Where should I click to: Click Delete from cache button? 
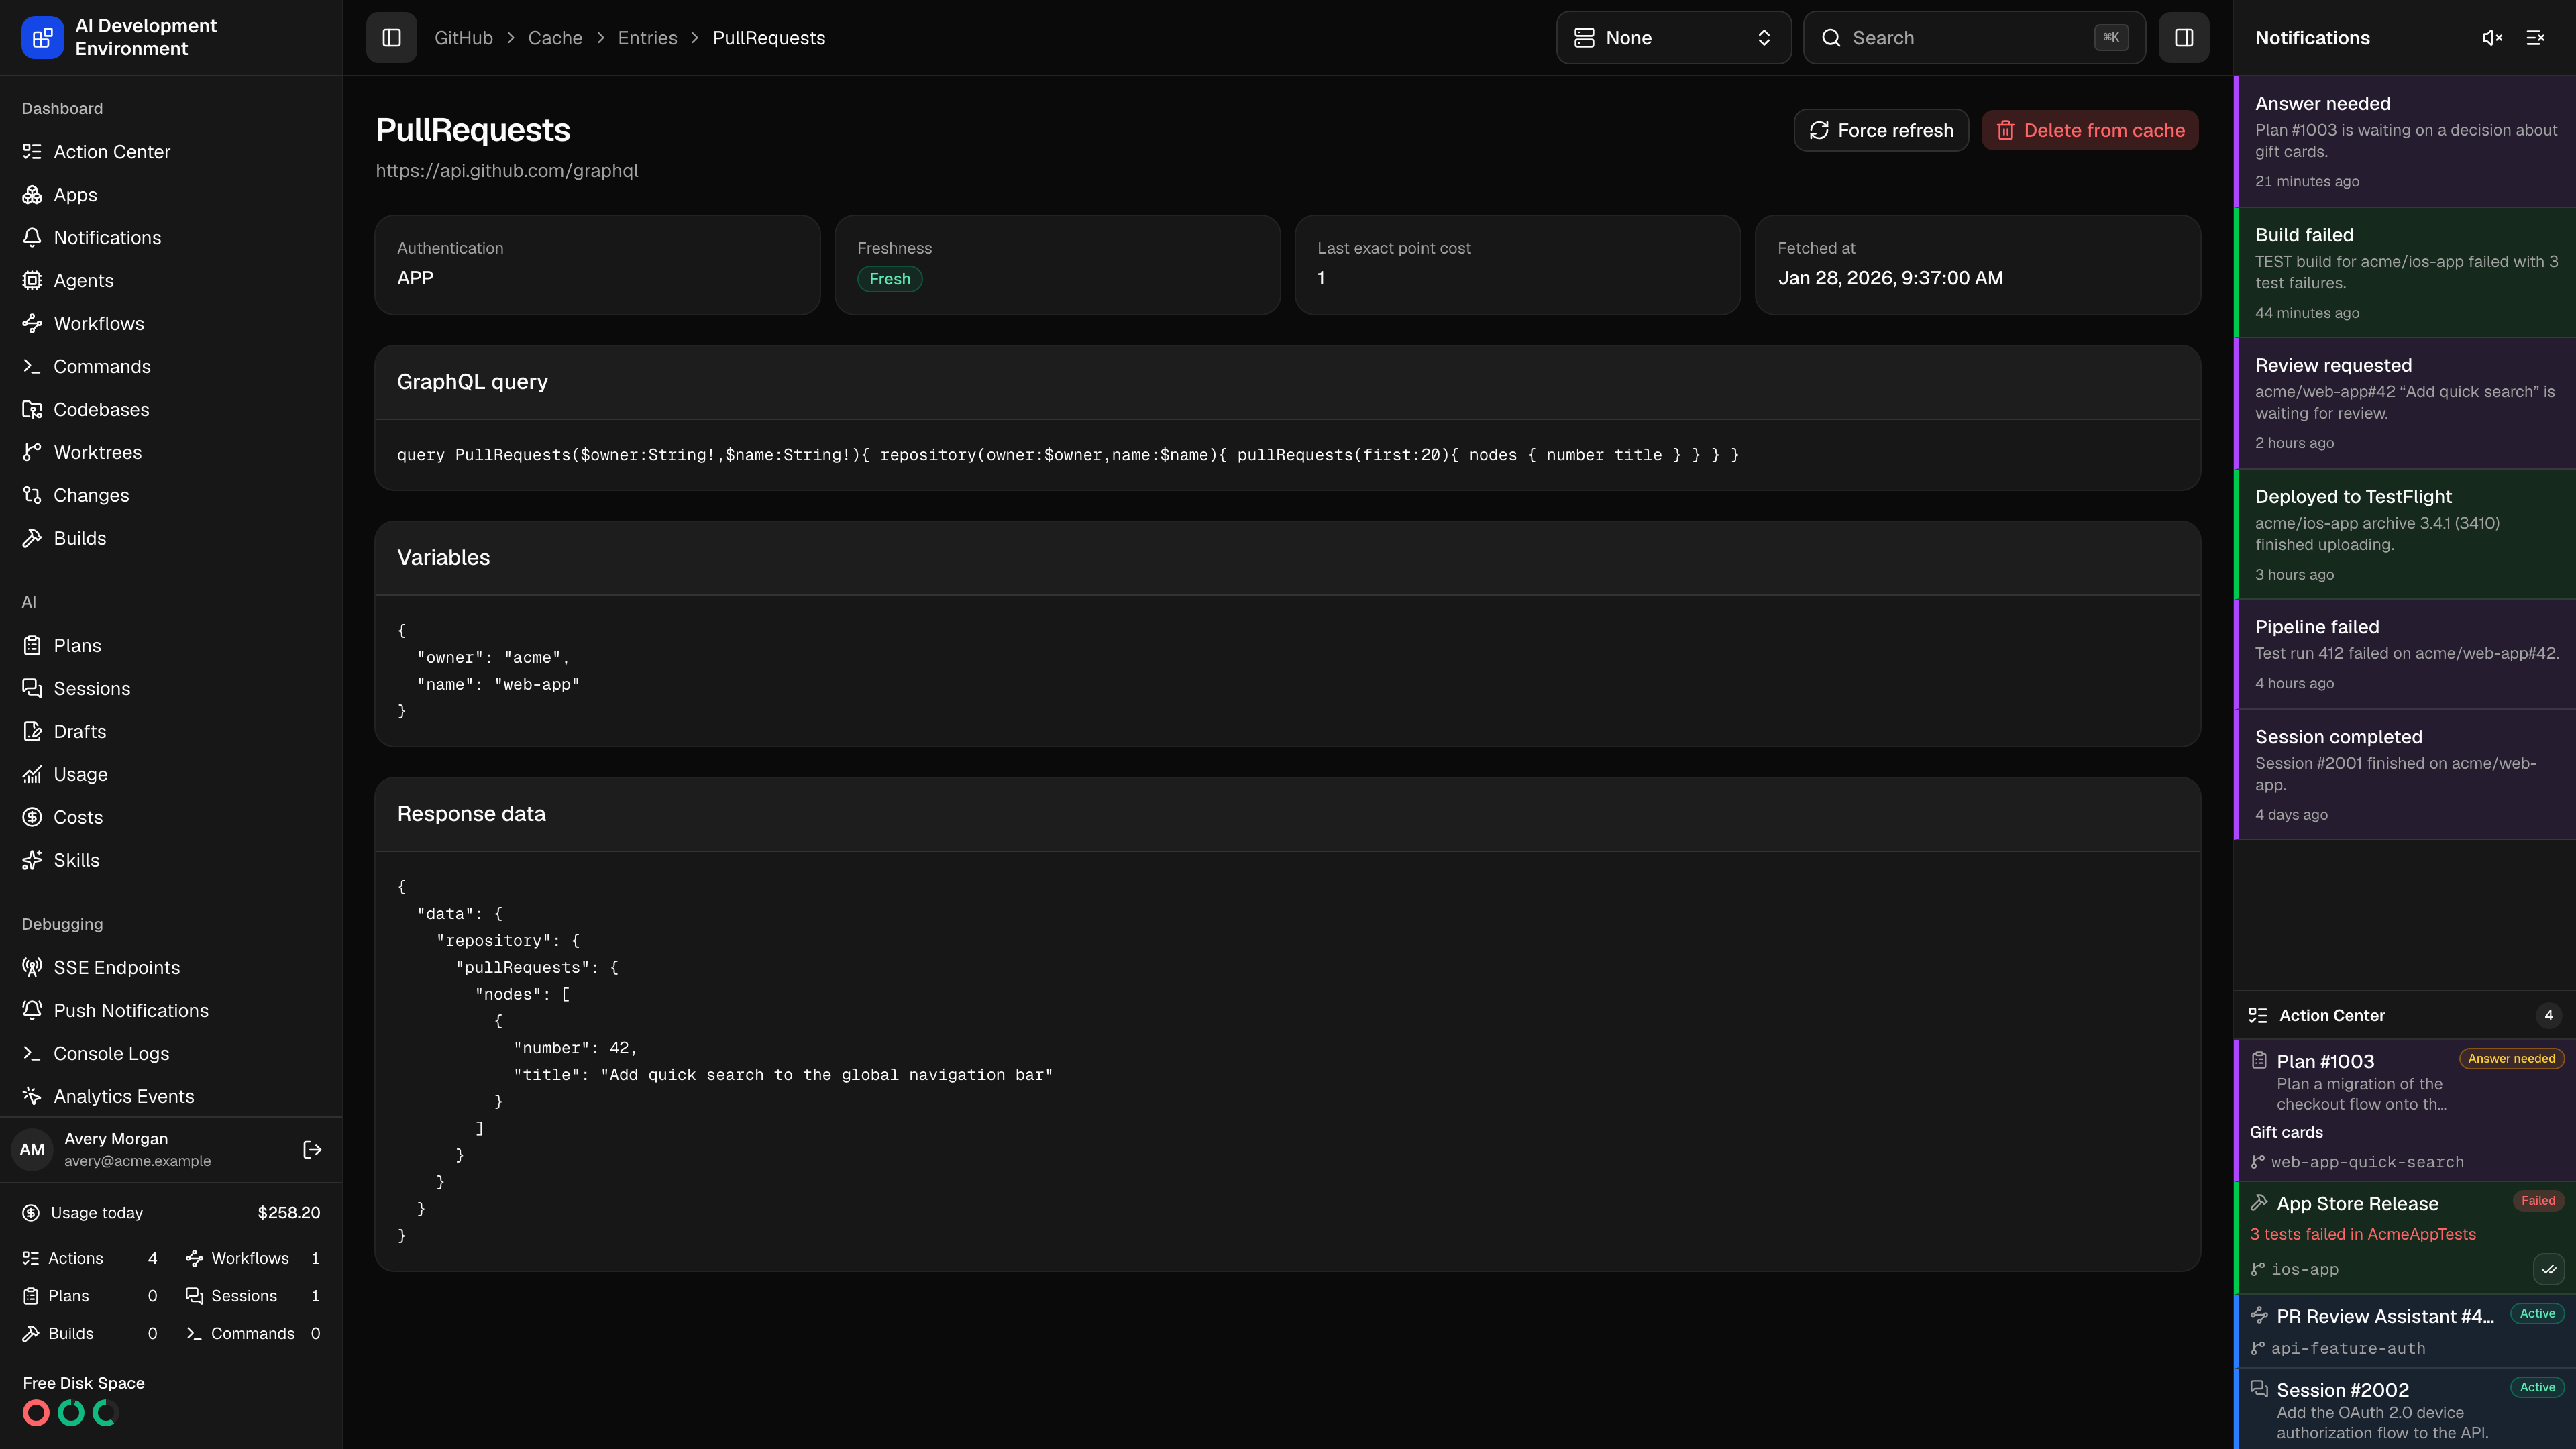click(2090, 130)
